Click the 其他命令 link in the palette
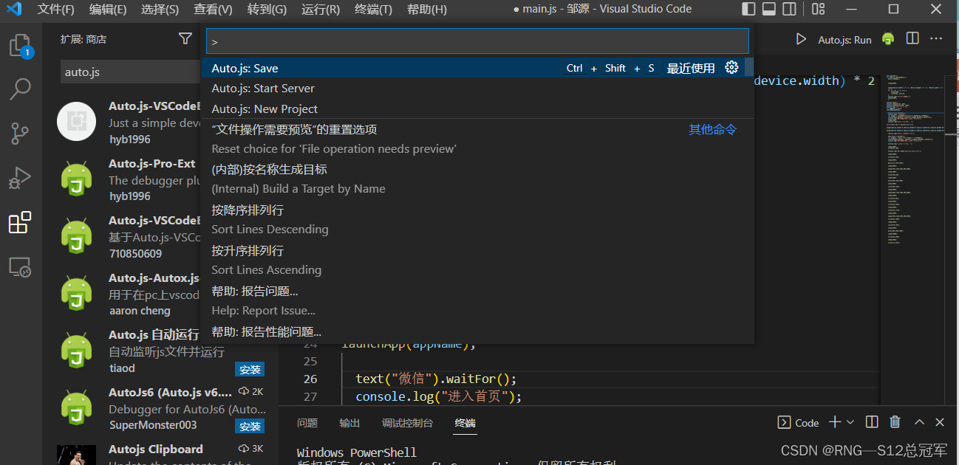The height and width of the screenshot is (465, 959). (x=712, y=129)
